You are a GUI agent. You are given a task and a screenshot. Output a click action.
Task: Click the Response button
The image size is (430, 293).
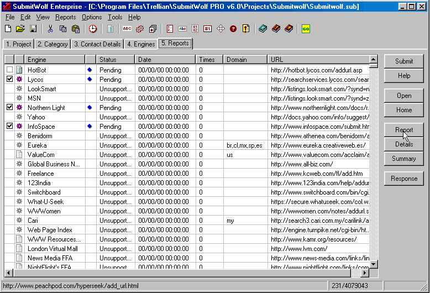tap(403, 179)
